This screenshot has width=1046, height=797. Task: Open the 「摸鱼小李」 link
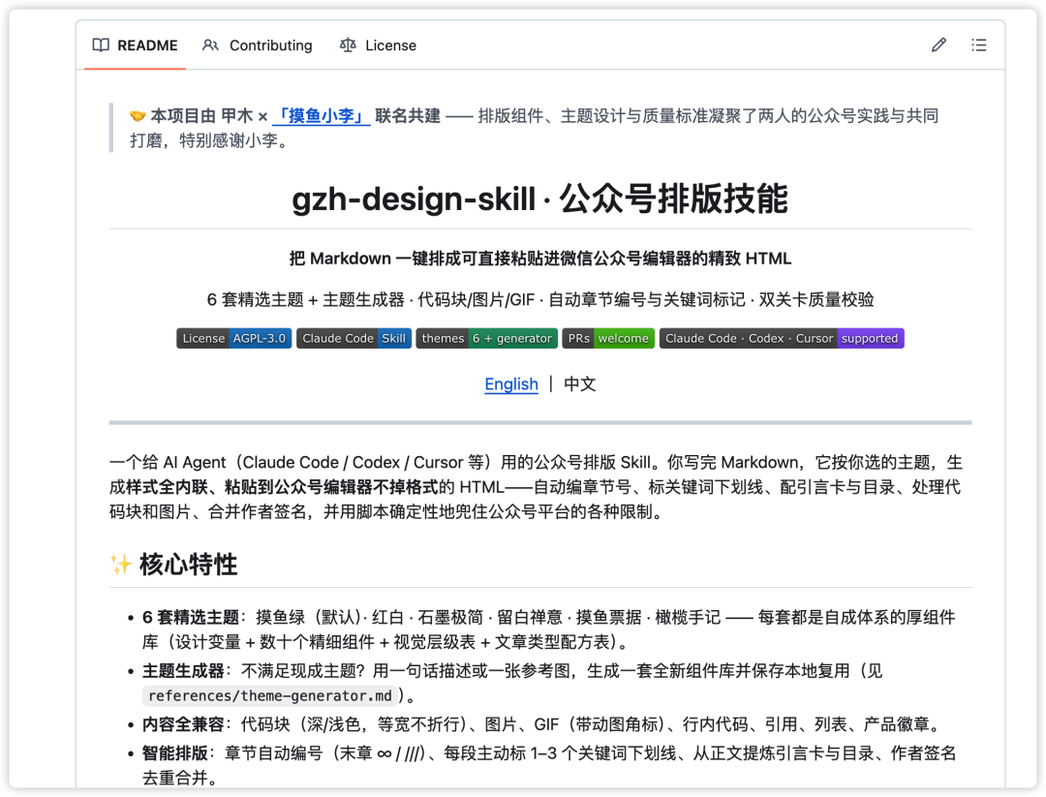tap(322, 116)
